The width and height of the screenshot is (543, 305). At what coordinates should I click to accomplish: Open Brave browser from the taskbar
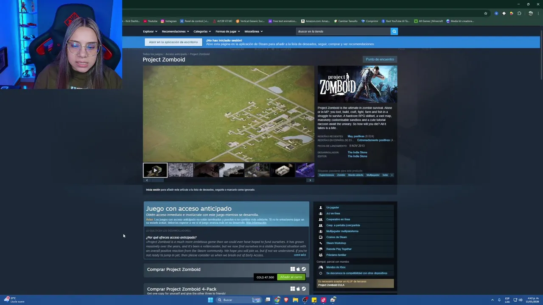(286, 300)
